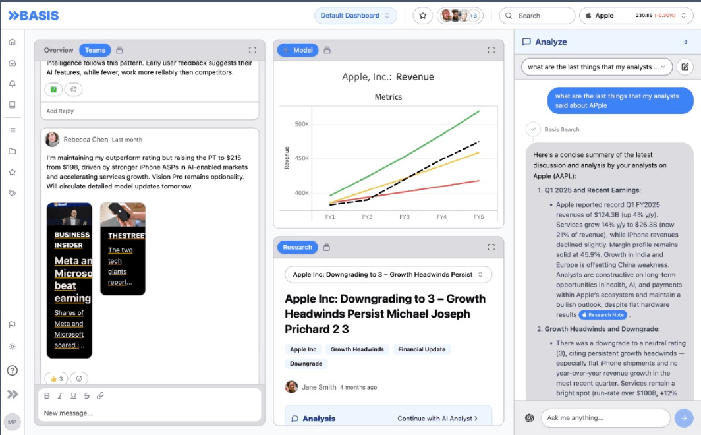Open the conversation history dropdown in Analyze
Image resolution: width=701 pixels, height=435 pixels.
pyautogui.click(x=597, y=67)
